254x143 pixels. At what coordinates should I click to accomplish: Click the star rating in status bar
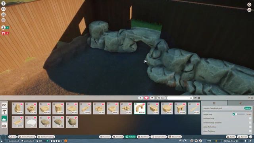pyautogui.click(x=56, y=141)
